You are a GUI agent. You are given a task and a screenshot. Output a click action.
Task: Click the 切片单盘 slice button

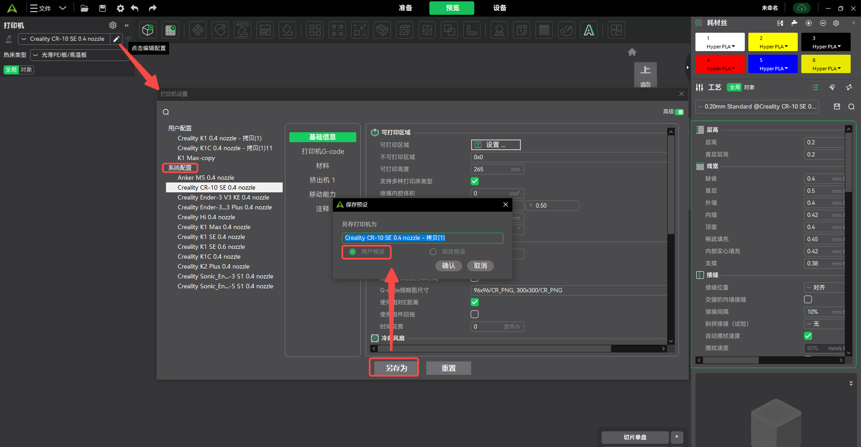635,437
